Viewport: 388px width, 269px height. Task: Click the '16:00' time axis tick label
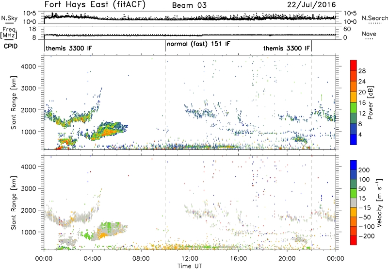238,259
